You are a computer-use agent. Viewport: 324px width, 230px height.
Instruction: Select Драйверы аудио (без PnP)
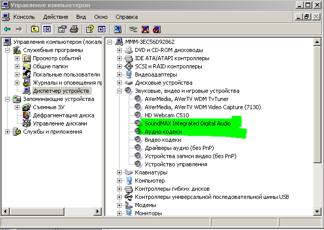[x=179, y=148]
